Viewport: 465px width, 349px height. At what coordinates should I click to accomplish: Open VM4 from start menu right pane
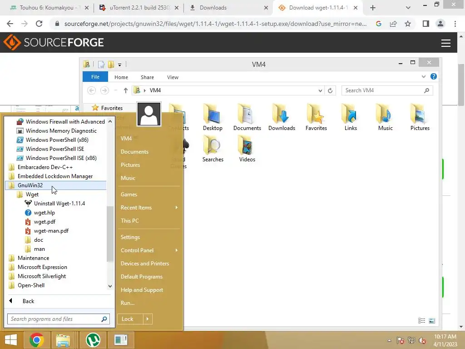[x=126, y=138]
